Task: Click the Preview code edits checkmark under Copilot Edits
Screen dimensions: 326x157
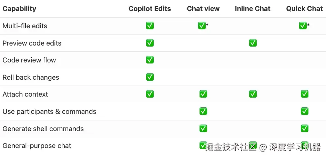Action: [x=150, y=43]
